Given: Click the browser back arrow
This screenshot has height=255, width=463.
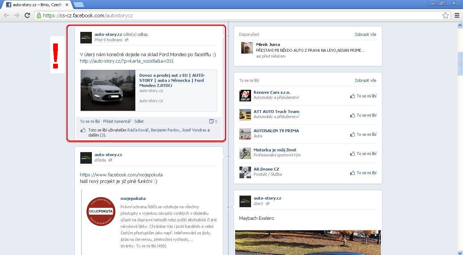Looking at the screenshot, I should [x=6, y=15].
